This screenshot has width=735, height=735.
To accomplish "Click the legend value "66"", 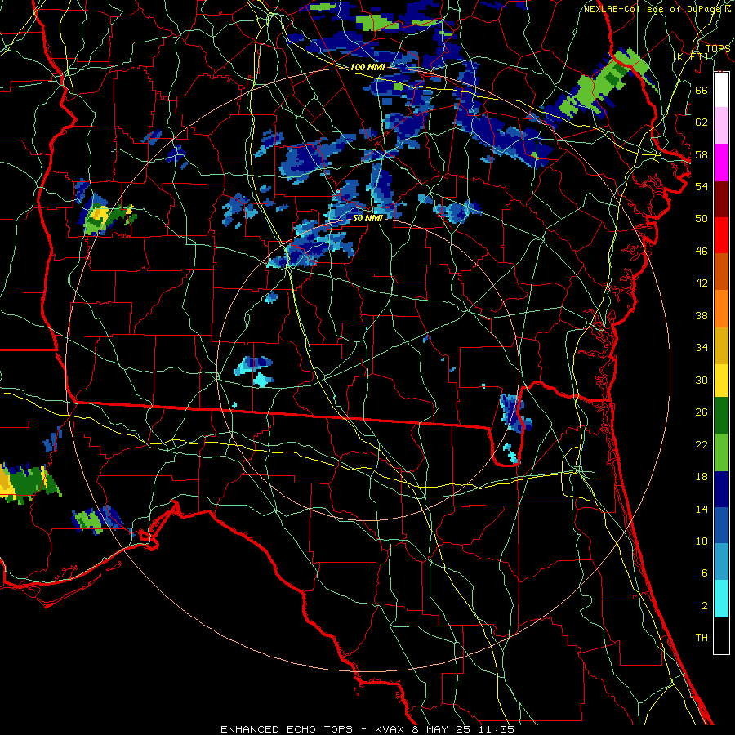I will click(x=702, y=91).
